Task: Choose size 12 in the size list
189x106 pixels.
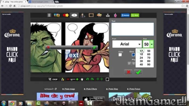Action: point(141,51)
